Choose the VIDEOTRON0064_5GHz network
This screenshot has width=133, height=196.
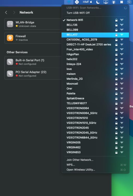[x=95, y=113]
